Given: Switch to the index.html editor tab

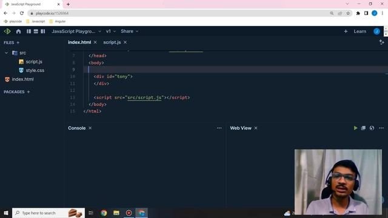Looking at the screenshot, I should coord(79,42).
